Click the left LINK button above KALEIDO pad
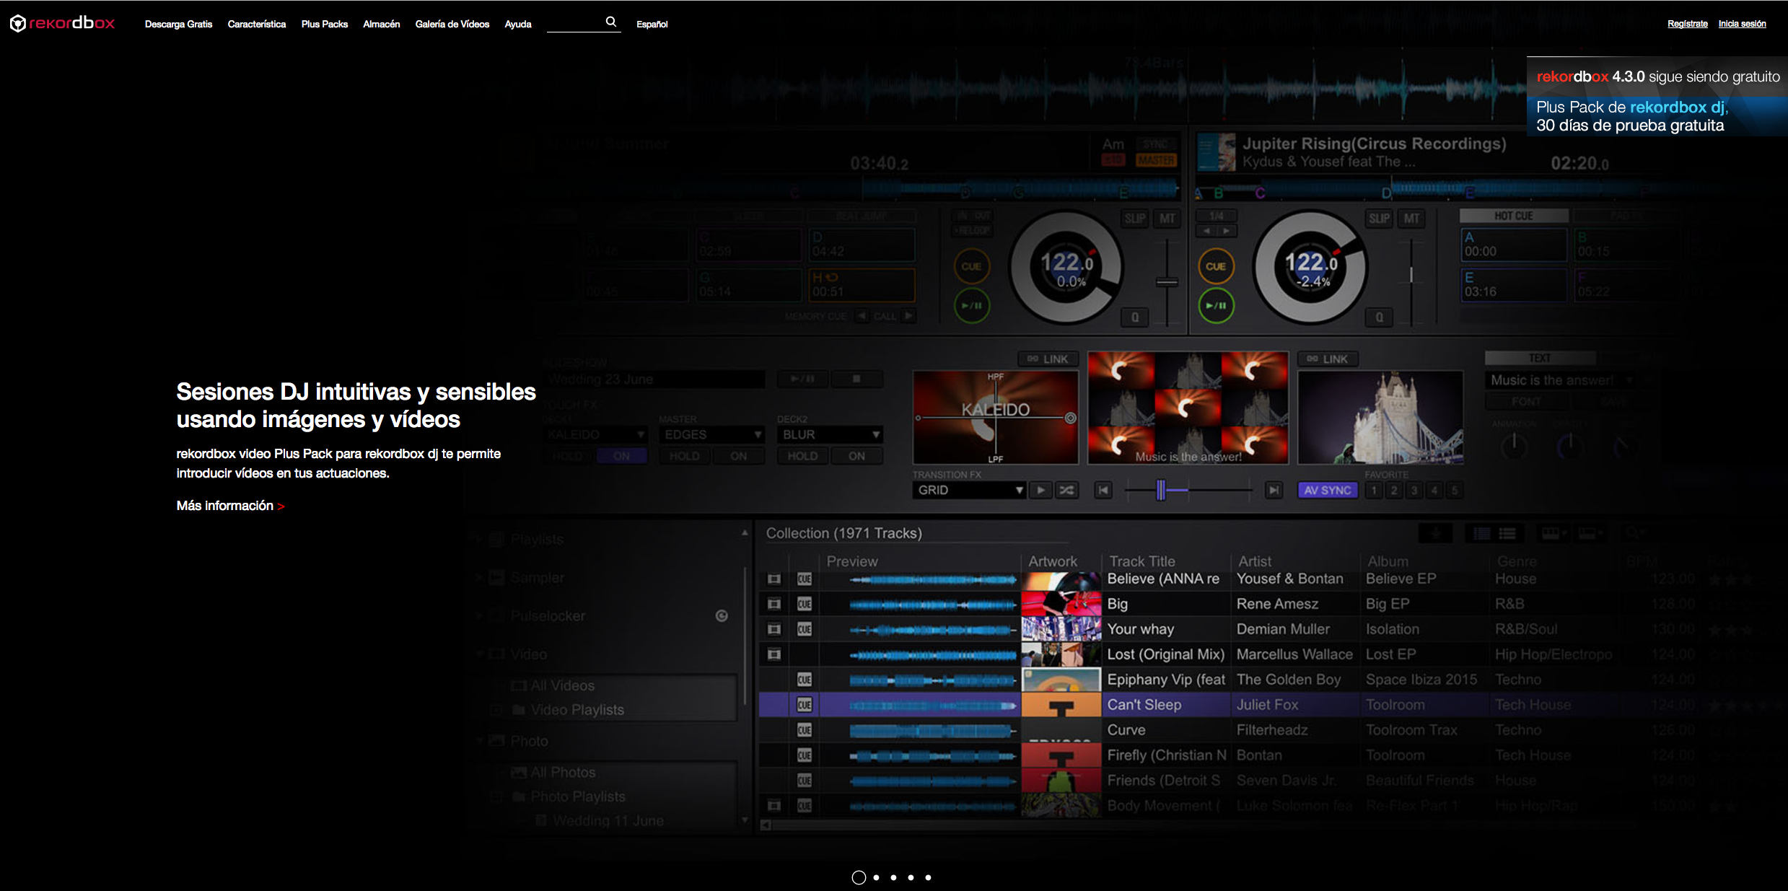Screen dimensions: 1788x891 click(x=1048, y=359)
